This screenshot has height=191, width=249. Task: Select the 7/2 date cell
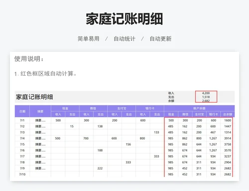(x=22, y=126)
